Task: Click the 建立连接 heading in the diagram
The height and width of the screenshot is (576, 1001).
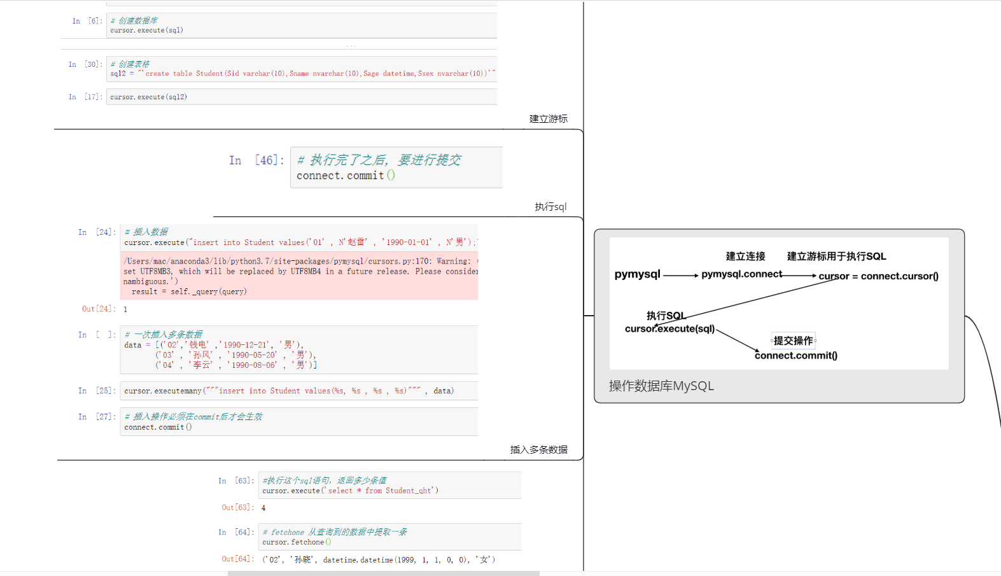Action: click(745, 256)
